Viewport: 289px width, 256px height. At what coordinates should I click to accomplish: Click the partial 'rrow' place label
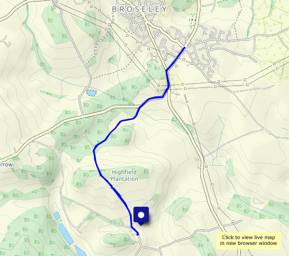coord(7,165)
